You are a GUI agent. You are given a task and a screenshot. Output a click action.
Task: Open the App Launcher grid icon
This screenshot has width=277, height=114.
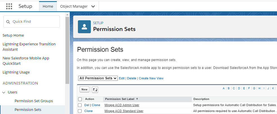9,6
